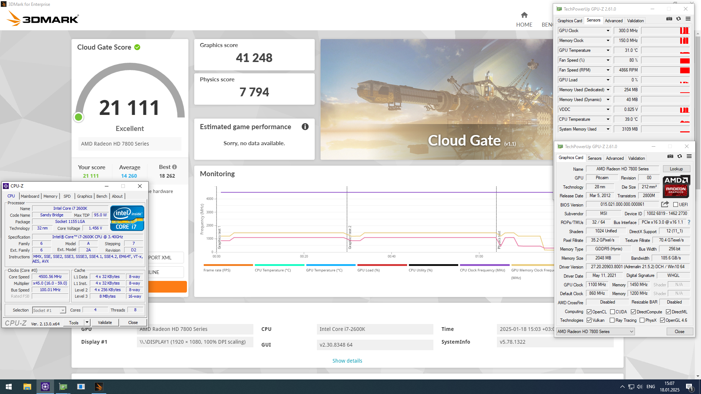The image size is (701, 394).
Task: Open the Windows Start menu
Action: point(9,387)
